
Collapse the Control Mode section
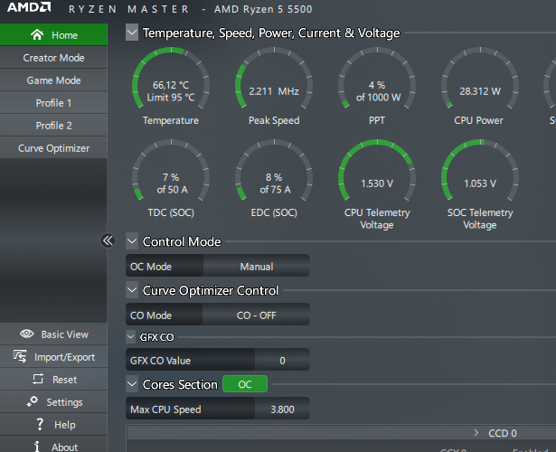pos(132,241)
